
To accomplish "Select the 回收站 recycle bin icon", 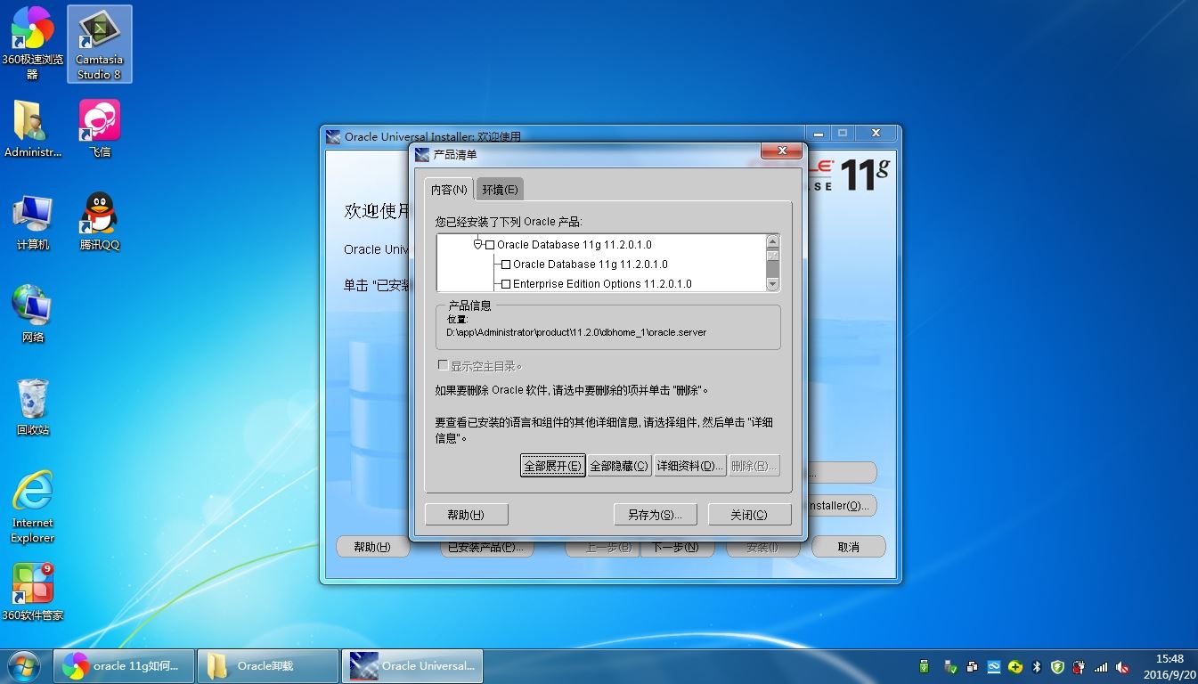I will (33, 407).
